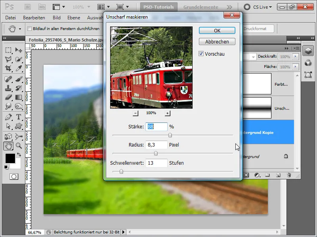The width and height of the screenshot is (317, 237).
Task: Select the Polygonal Lasso tool
Action: [8, 59]
